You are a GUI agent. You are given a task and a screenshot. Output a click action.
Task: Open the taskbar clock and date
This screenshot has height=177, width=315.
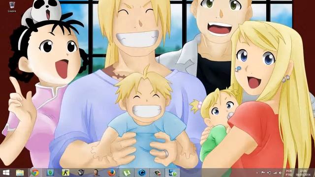click(303, 173)
